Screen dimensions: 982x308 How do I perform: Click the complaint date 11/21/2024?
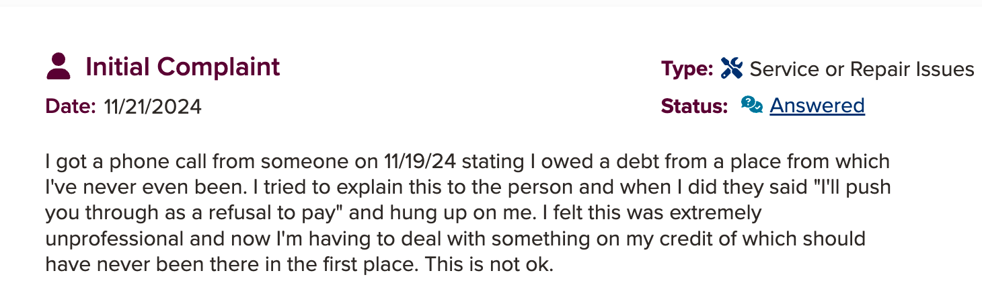[153, 106]
